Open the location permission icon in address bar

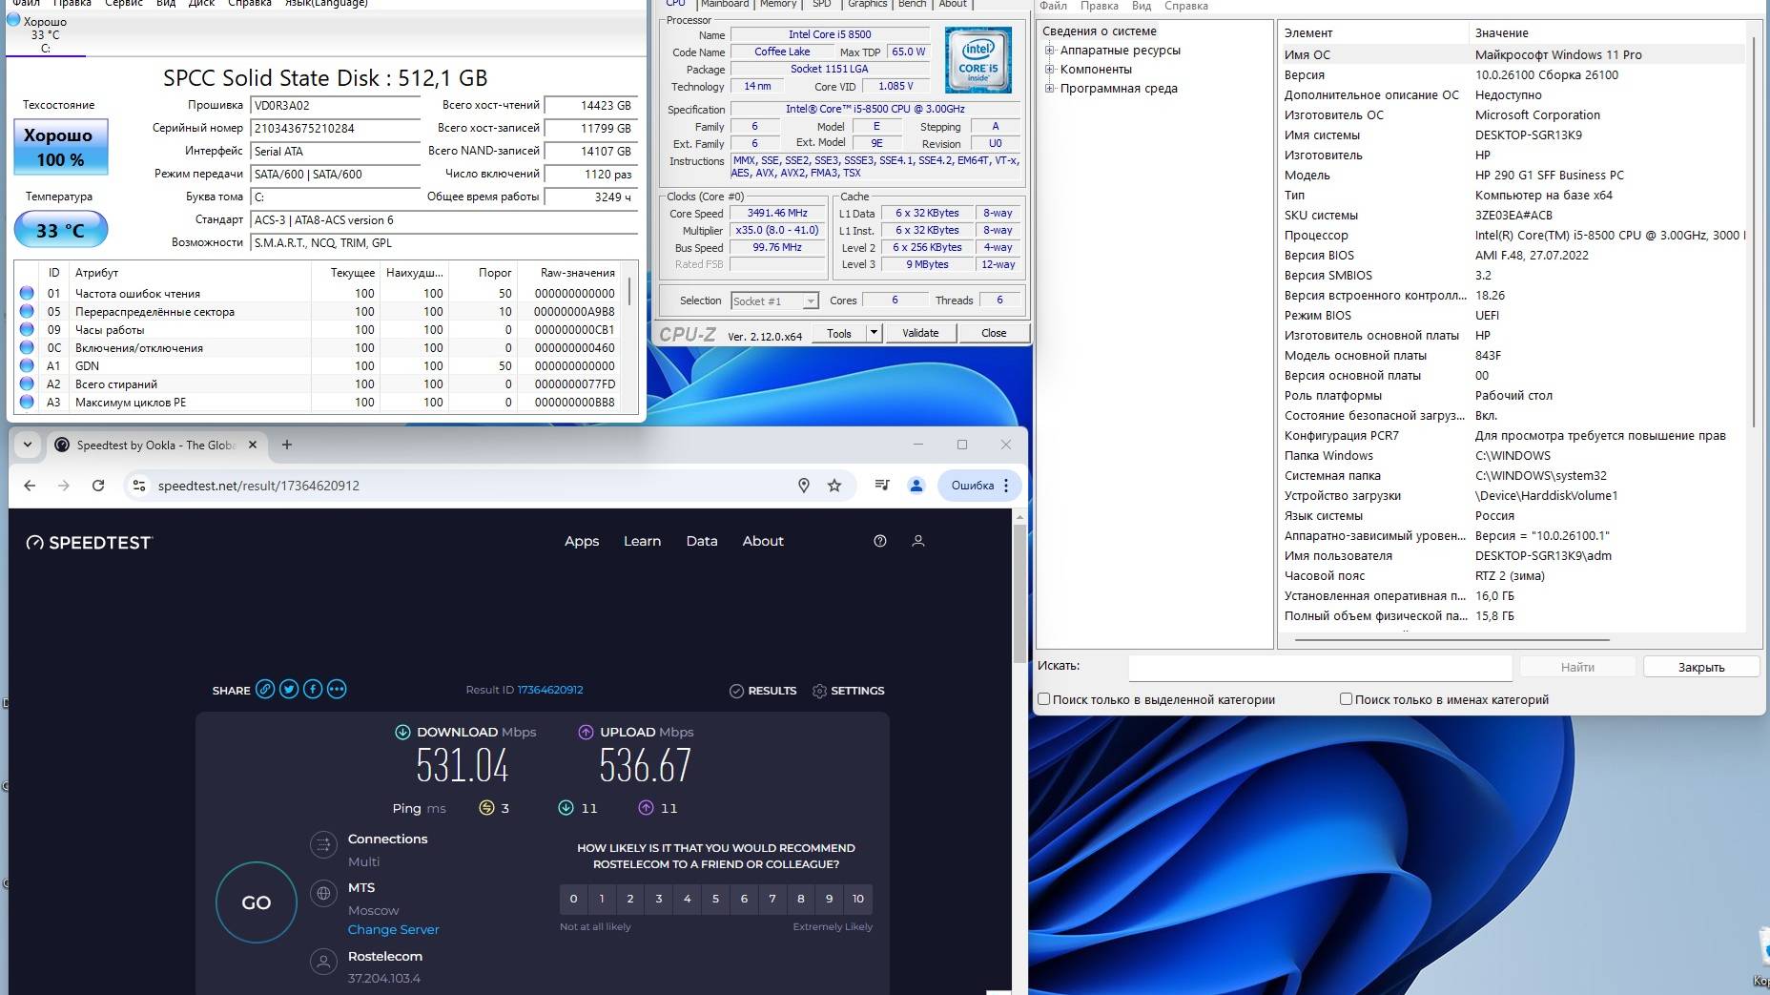pos(804,486)
